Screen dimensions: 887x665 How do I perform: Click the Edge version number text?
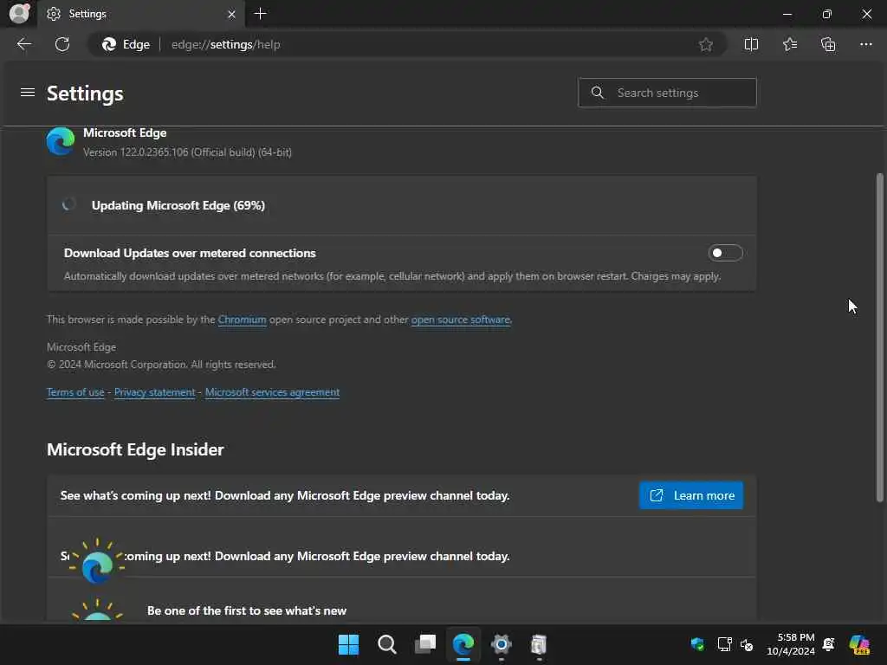[x=187, y=152]
